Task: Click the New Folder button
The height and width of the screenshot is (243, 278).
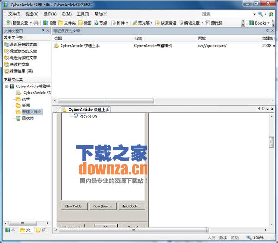Action: coord(74,206)
